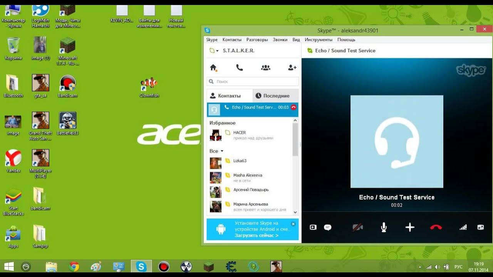Open Chrome from the taskbar
Image resolution: width=493 pixels, height=277 pixels.
(74, 266)
